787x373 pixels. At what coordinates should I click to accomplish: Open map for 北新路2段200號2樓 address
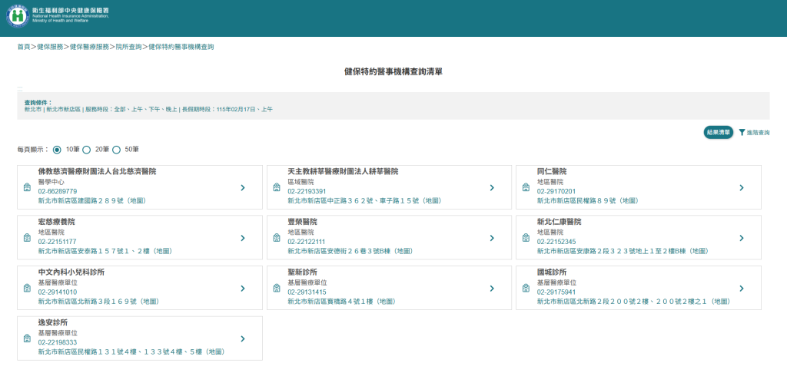click(x=633, y=302)
